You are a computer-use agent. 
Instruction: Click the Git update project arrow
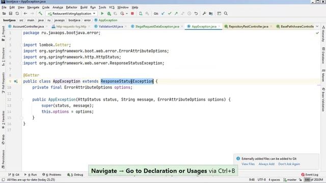click(163, 14)
